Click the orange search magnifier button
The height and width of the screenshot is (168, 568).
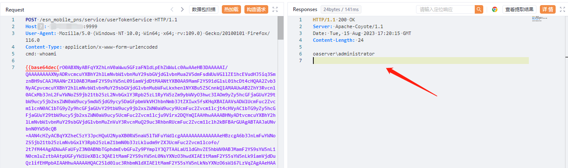pyautogui.click(x=479, y=9)
